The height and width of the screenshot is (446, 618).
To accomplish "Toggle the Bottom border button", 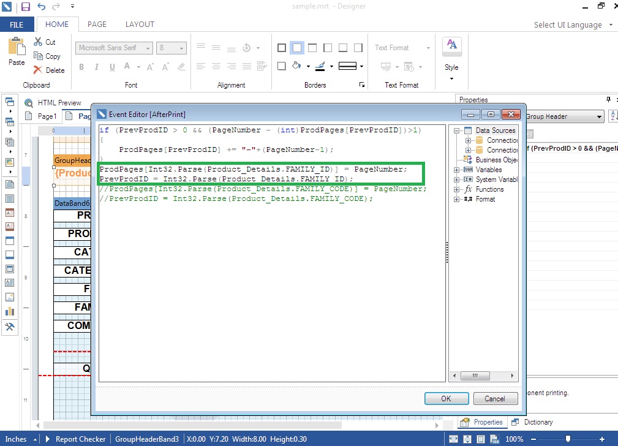I will [x=343, y=48].
